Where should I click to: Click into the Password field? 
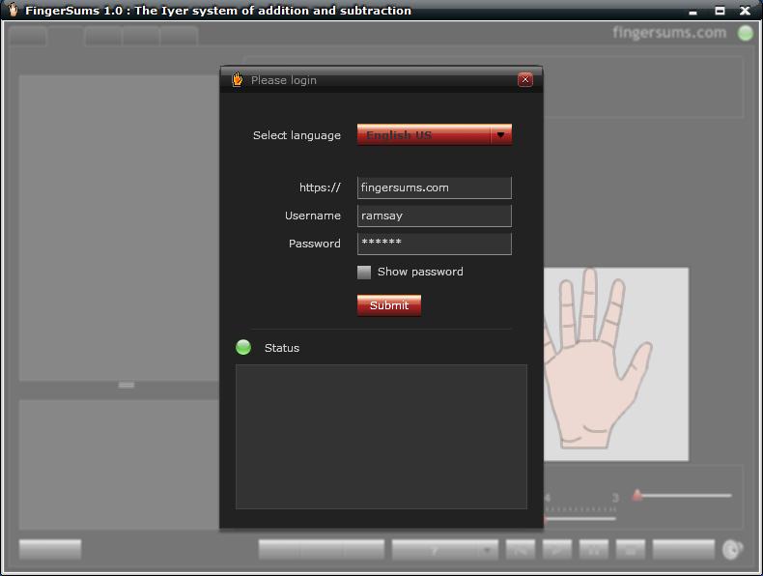point(434,244)
